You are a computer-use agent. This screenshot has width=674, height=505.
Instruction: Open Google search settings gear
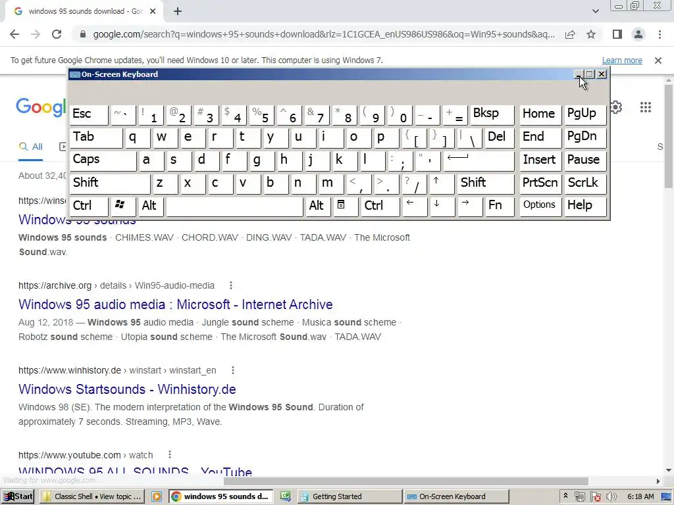pos(616,107)
